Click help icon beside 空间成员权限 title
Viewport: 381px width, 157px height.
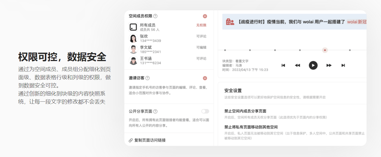(x=155, y=16)
